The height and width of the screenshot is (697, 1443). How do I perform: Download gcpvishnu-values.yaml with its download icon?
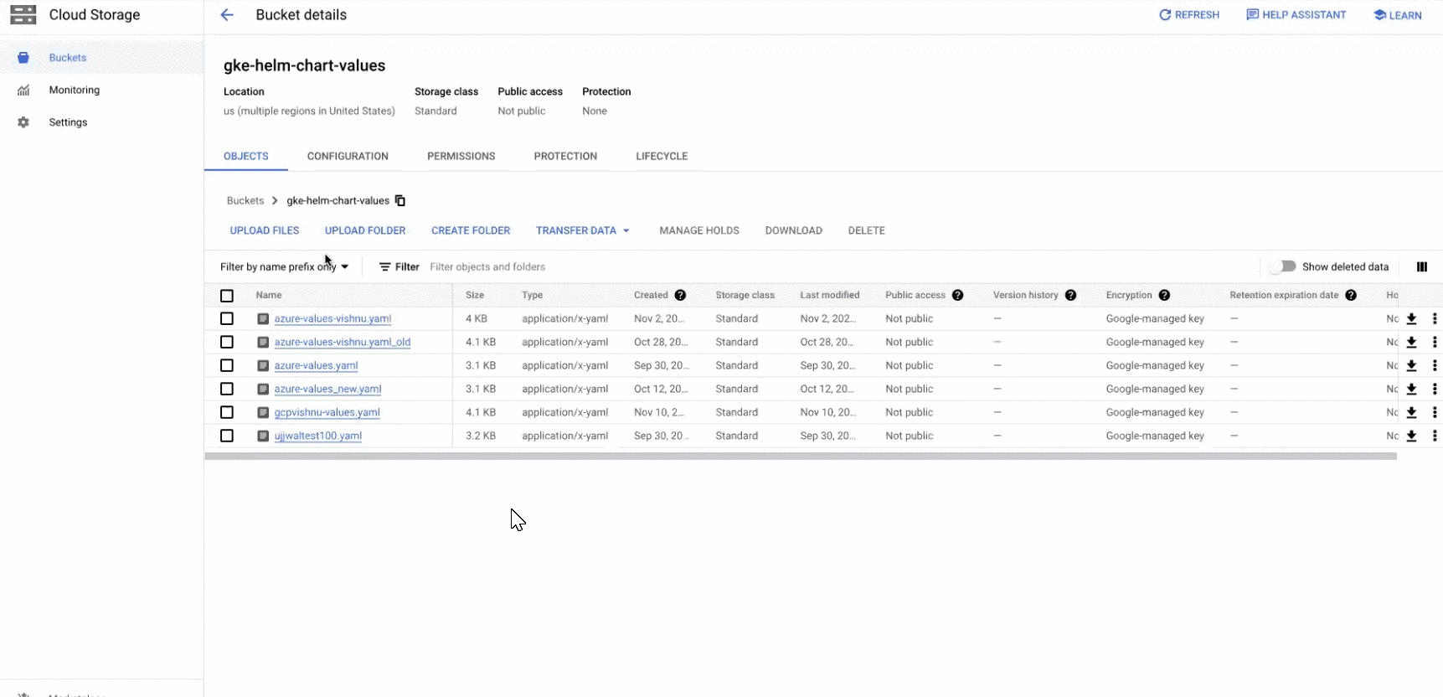(1411, 412)
